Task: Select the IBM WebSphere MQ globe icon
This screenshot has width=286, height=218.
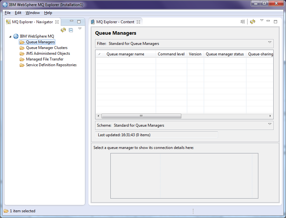Action: [x=16, y=36]
